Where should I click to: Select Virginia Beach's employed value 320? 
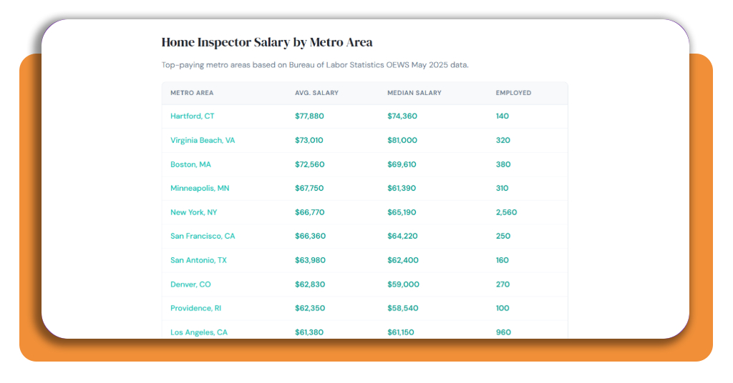[503, 141]
